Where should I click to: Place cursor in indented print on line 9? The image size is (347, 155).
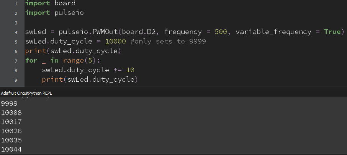click(x=90, y=79)
